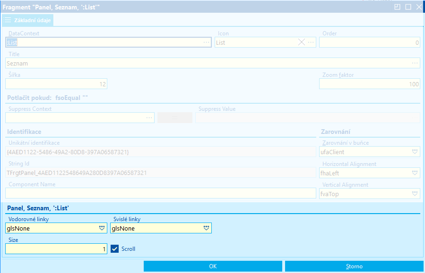This screenshot has height=273, width=425.
Task: Click the Size input field
Action: point(56,248)
